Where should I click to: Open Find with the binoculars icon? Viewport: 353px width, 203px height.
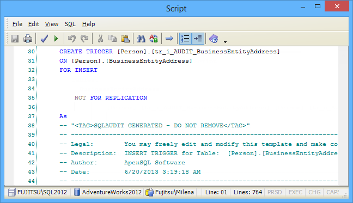click(x=141, y=39)
